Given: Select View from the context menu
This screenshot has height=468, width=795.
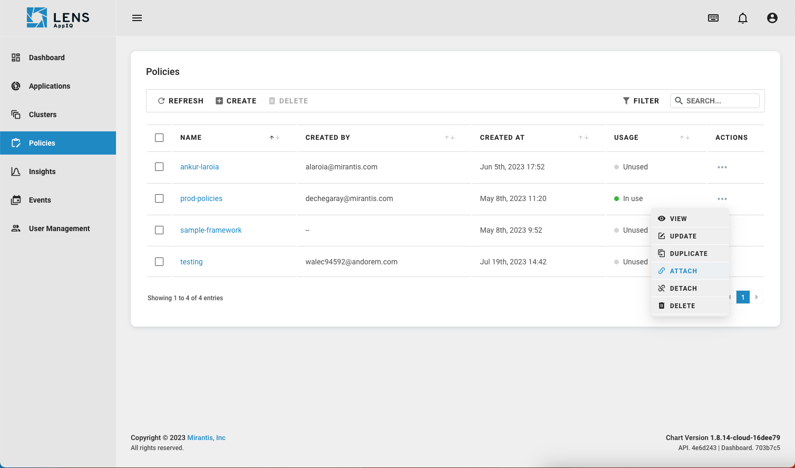Looking at the screenshot, I should (690, 218).
